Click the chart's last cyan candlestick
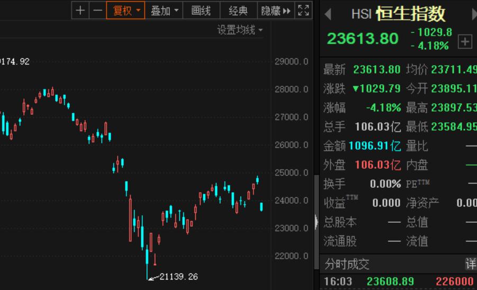The width and height of the screenshot is (477, 290). coord(262,207)
